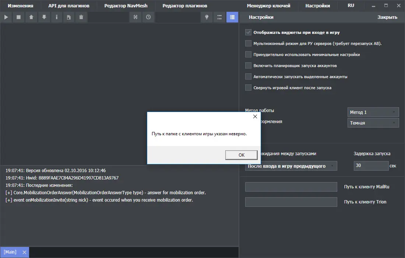405x258 pixels.
Task: Enable the multi-window mode for RU servers checkbox
Action: point(248,43)
